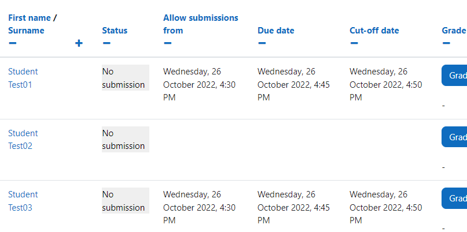Click Grade button for Student Test03
The height and width of the screenshot is (232, 467).
click(454, 198)
